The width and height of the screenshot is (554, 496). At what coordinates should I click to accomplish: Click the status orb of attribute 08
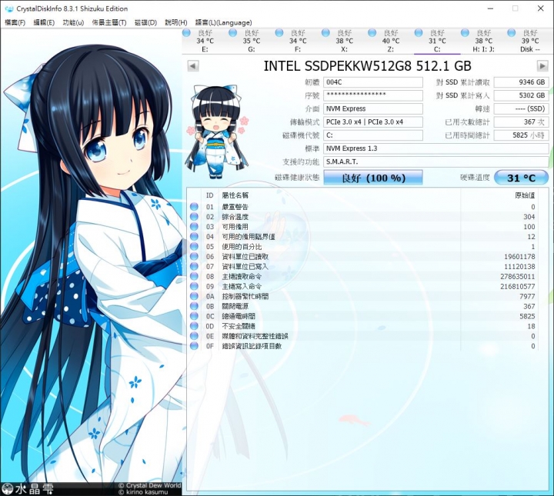[194, 276]
